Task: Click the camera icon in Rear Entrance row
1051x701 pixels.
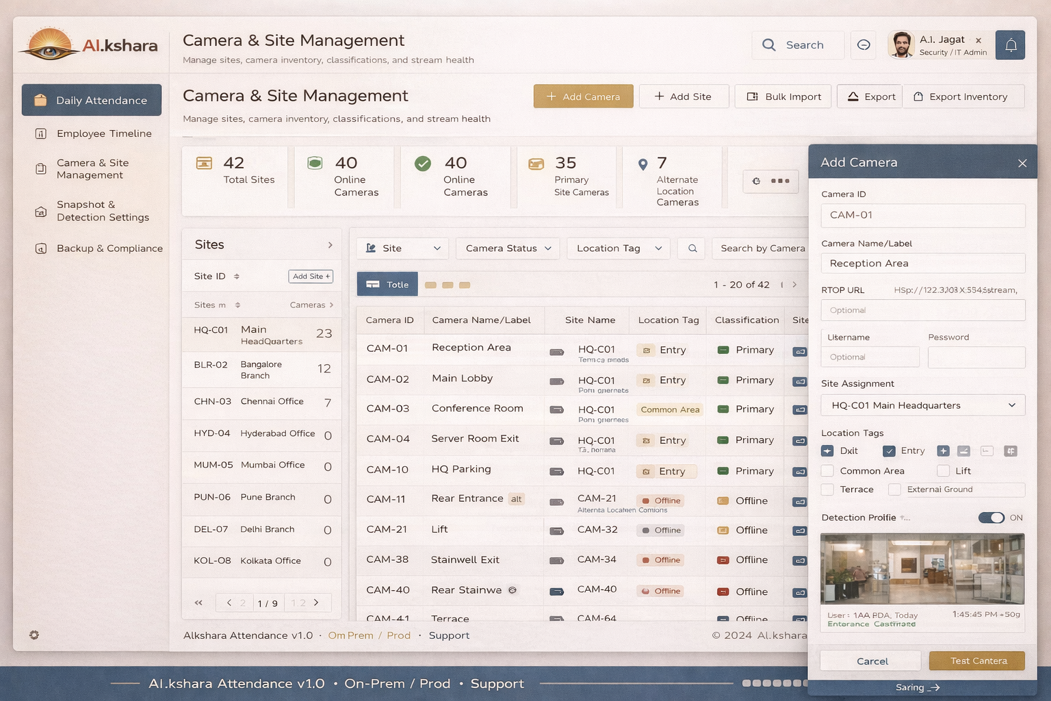Action: (557, 502)
